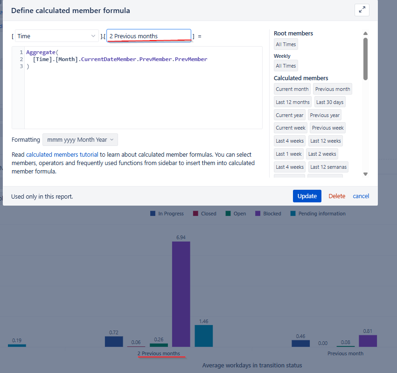Expand the formula editor to fullscreen
397x373 pixels.
pyautogui.click(x=362, y=10)
